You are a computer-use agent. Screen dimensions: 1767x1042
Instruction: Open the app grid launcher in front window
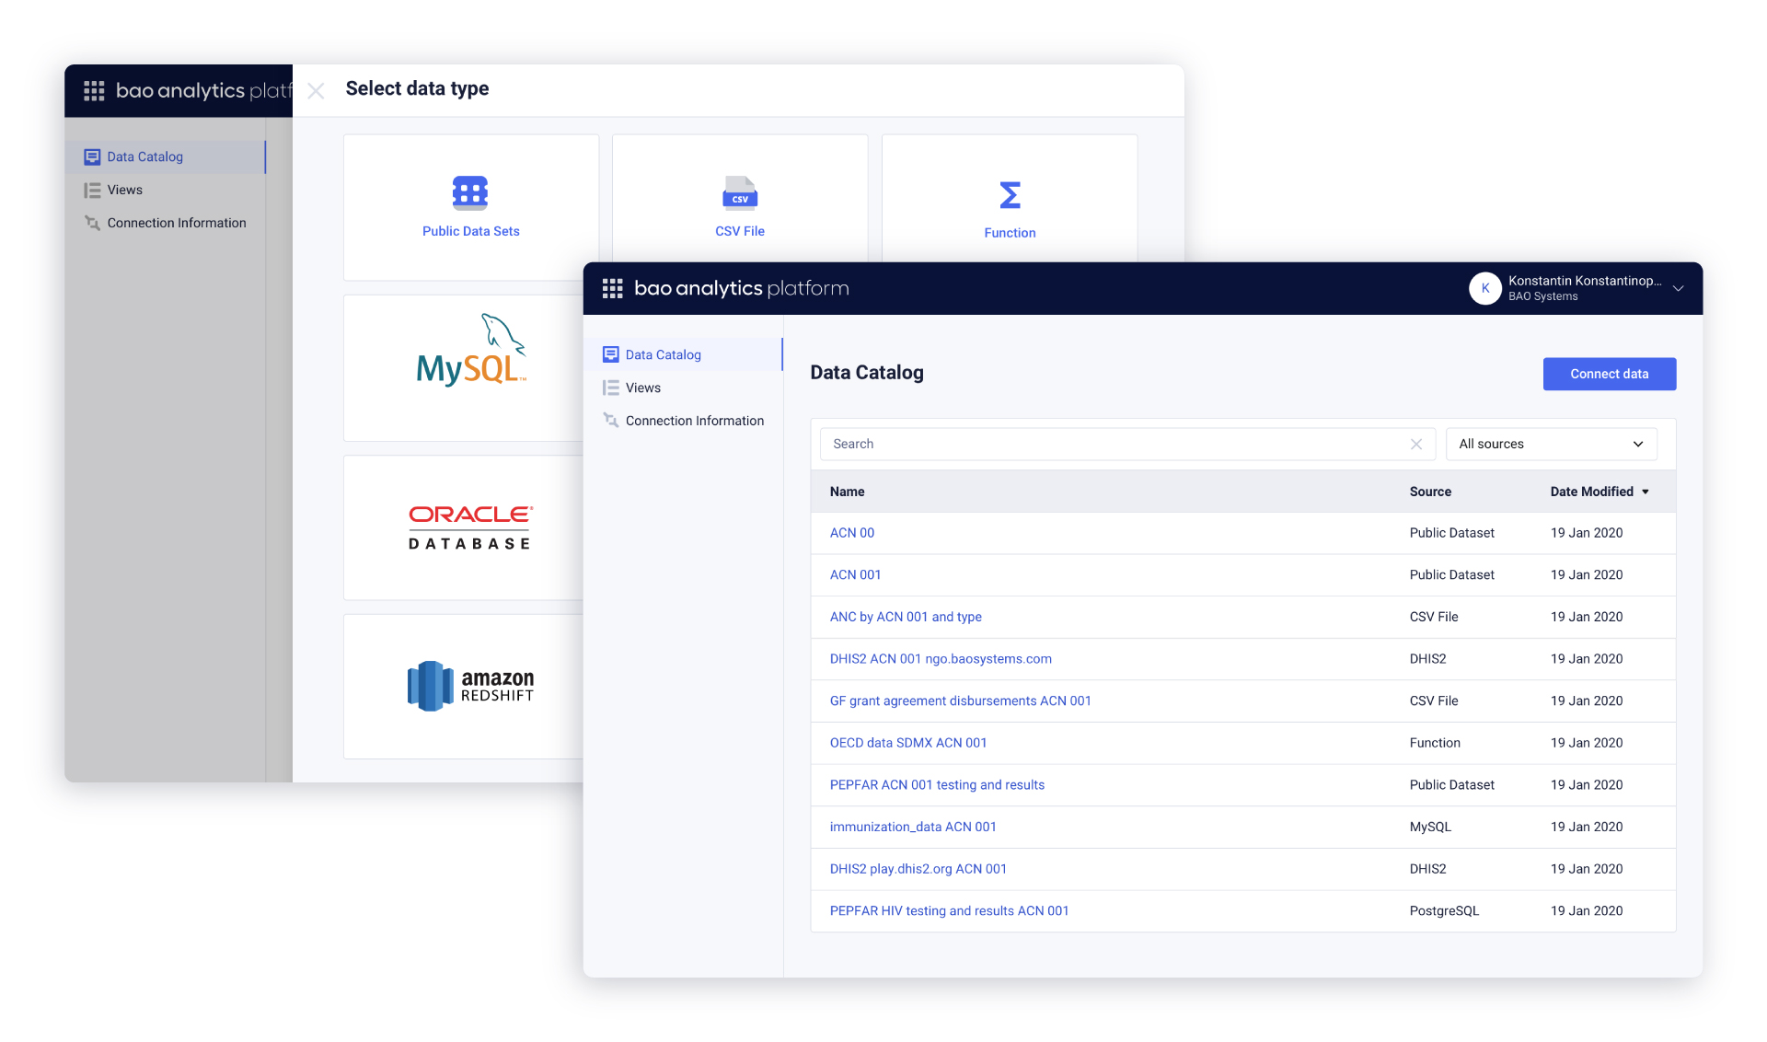(x=612, y=289)
